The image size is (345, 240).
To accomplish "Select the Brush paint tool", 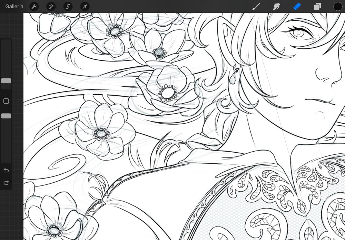I will [x=256, y=6].
